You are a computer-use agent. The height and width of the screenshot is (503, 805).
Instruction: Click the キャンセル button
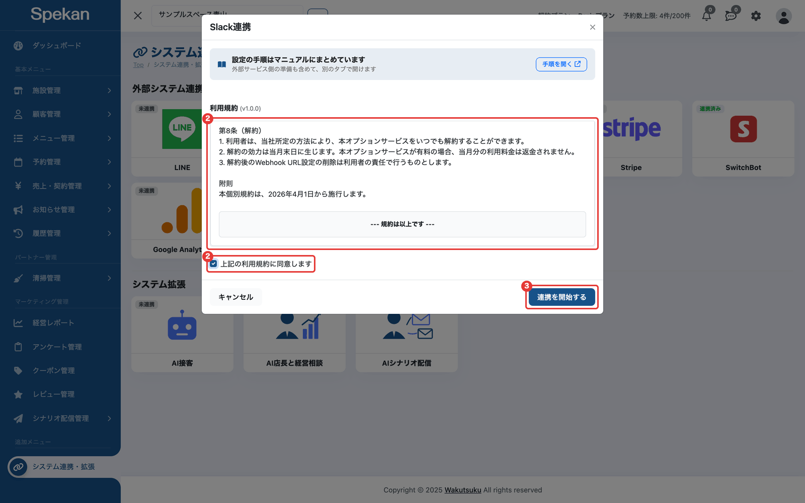235,297
